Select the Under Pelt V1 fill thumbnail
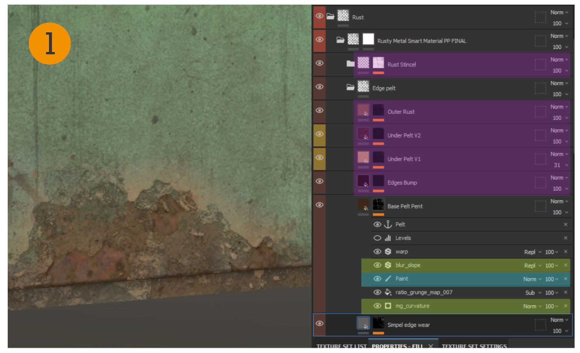The image size is (580, 353). pyautogui.click(x=363, y=157)
